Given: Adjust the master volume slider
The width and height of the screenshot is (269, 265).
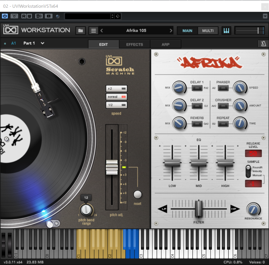Looking at the screenshot, I should pos(250,31).
